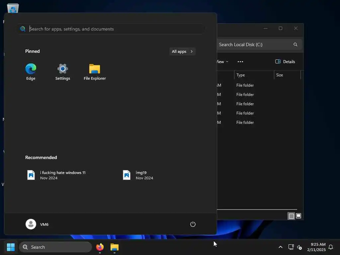The height and width of the screenshot is (255, 340).
Task: Select the first File folder row
Action: pyautogui.click(x=258, y=85)
